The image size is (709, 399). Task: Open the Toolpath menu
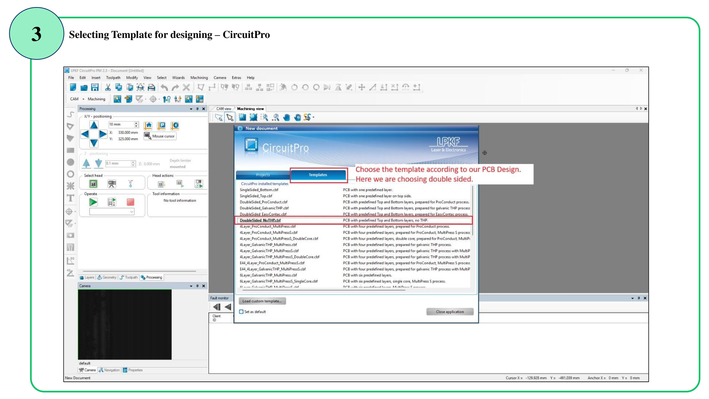point(113,78)
